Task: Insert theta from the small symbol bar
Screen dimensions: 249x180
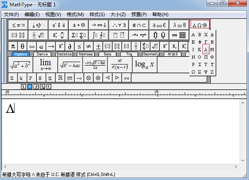Action: pos(22,46)
